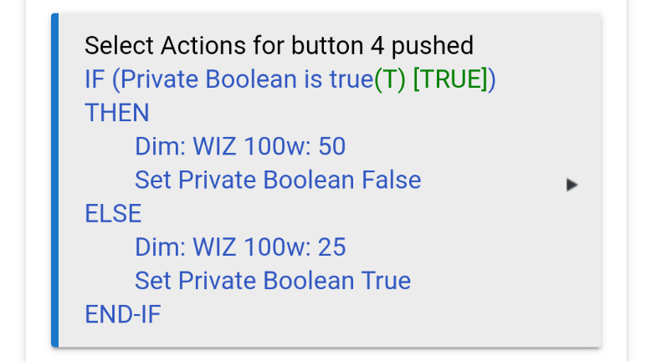This screenshot has height=361, width=651.
Task: Open the "Dim: WIZ 100w: 25" action
Action: click(x=240, y=247)
